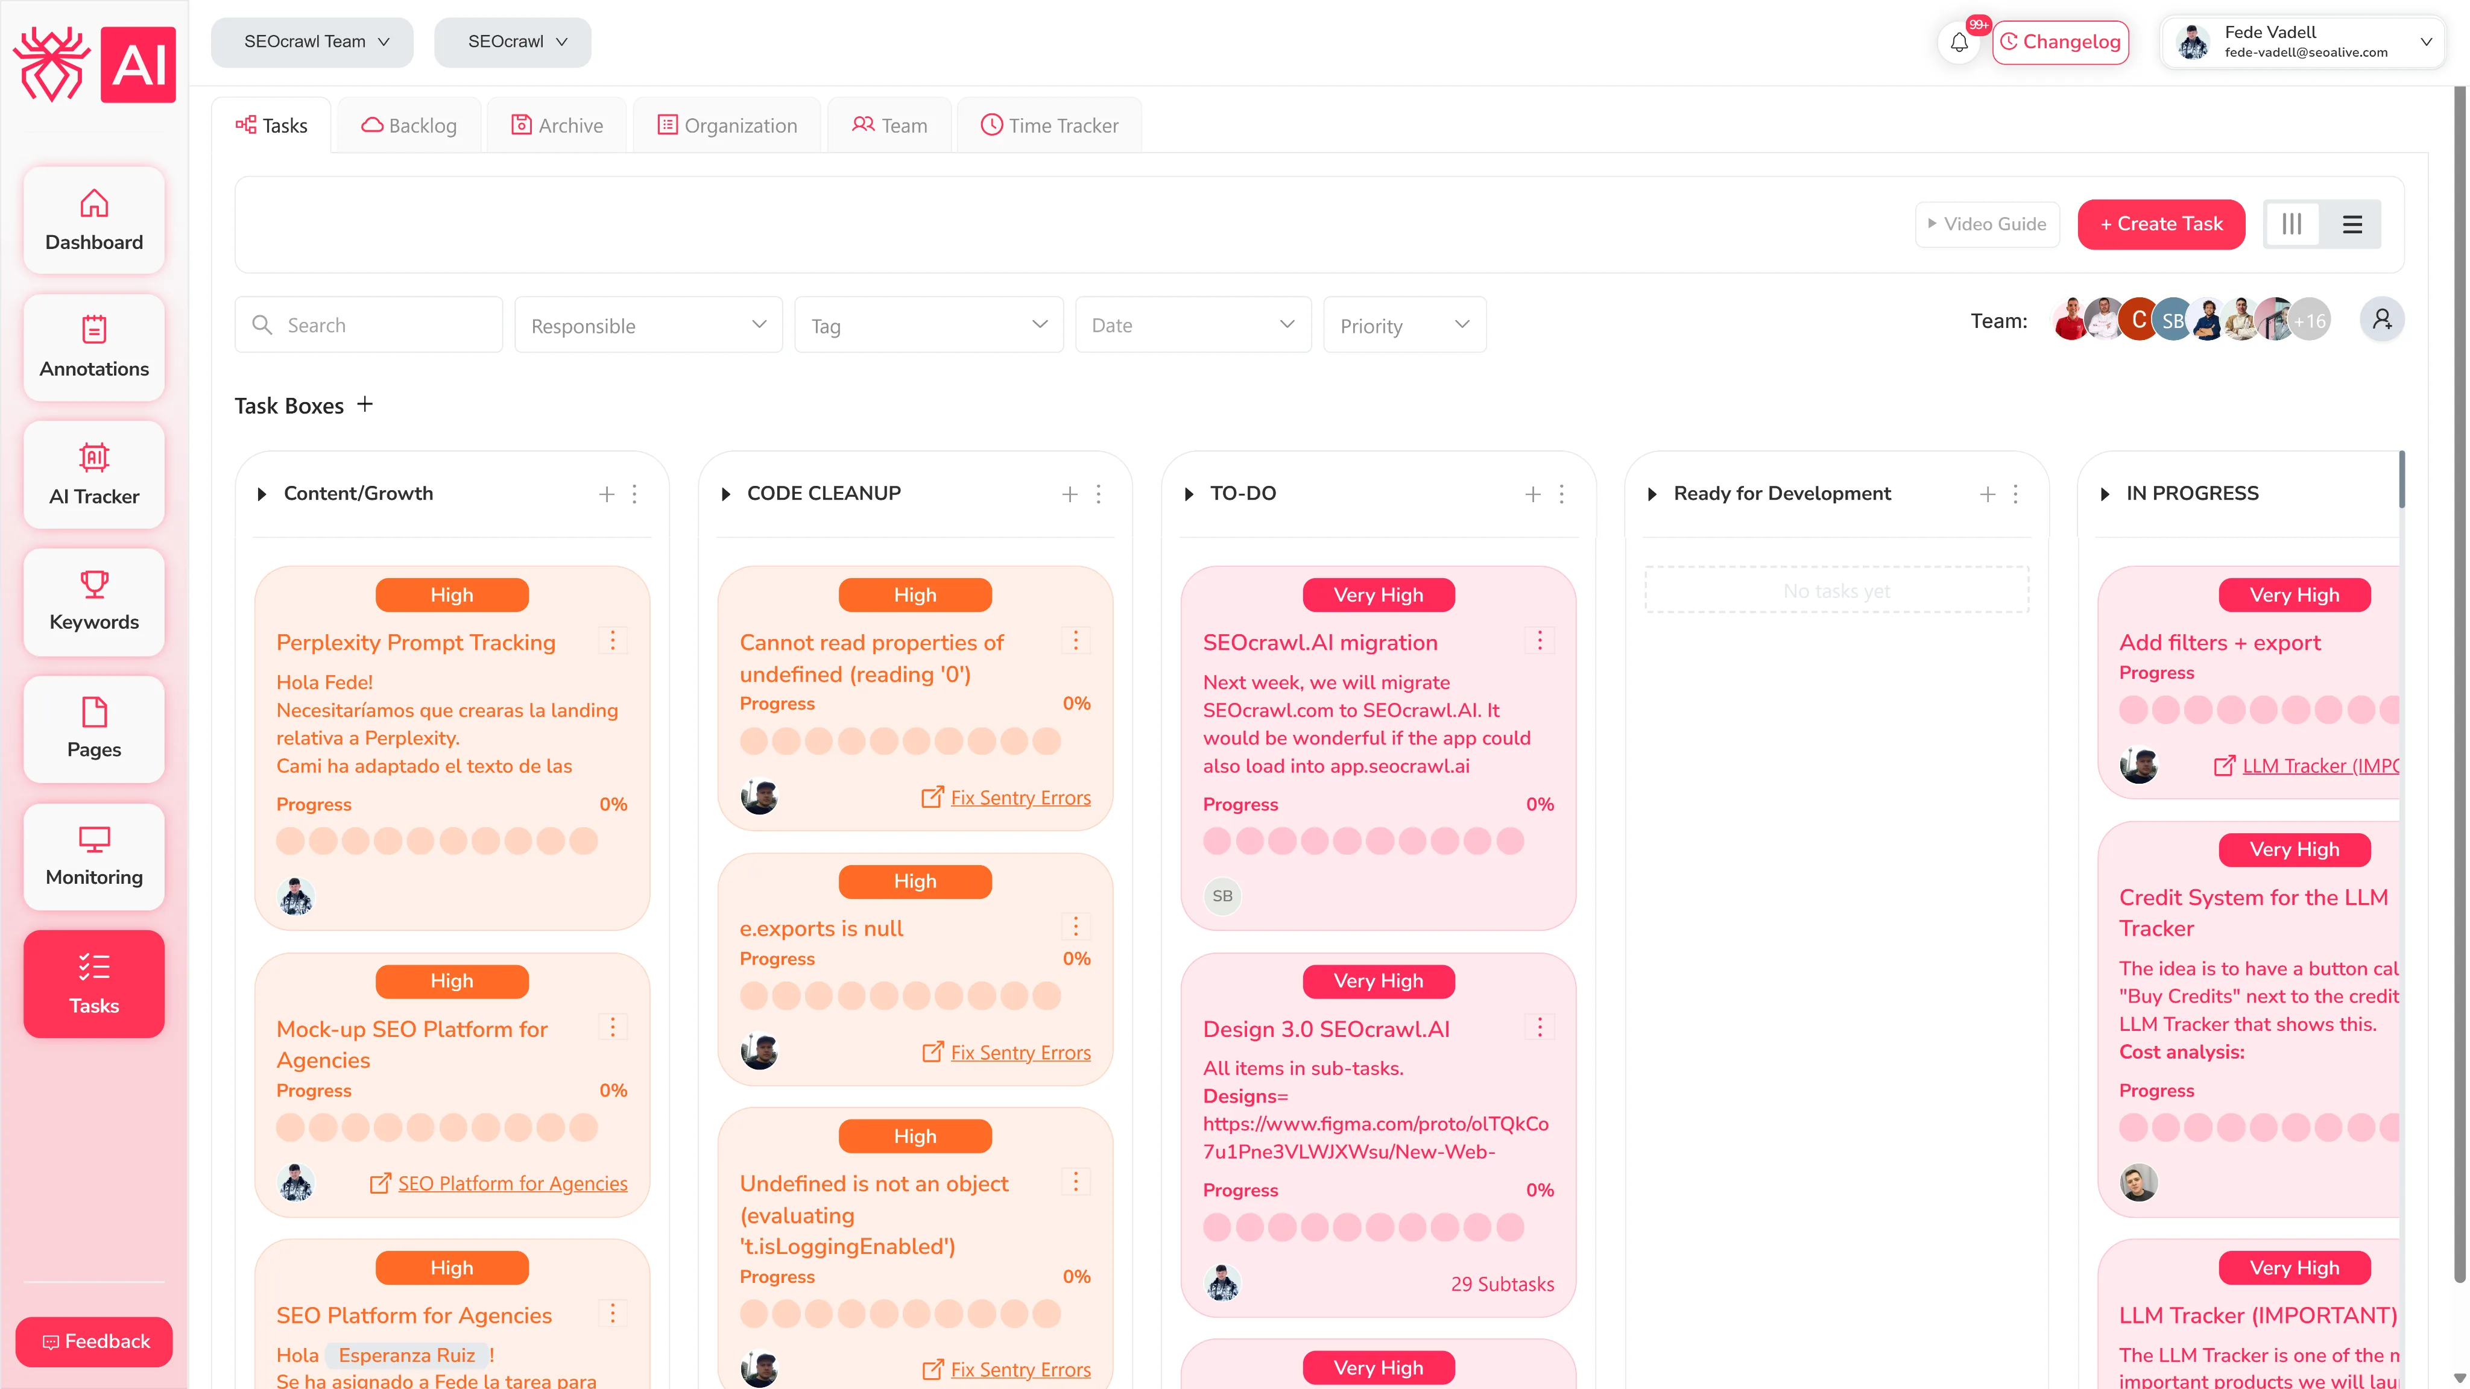Click the add team member icon
2470x1389 pixels.
pyautogui.click(x=2382, y=320)
